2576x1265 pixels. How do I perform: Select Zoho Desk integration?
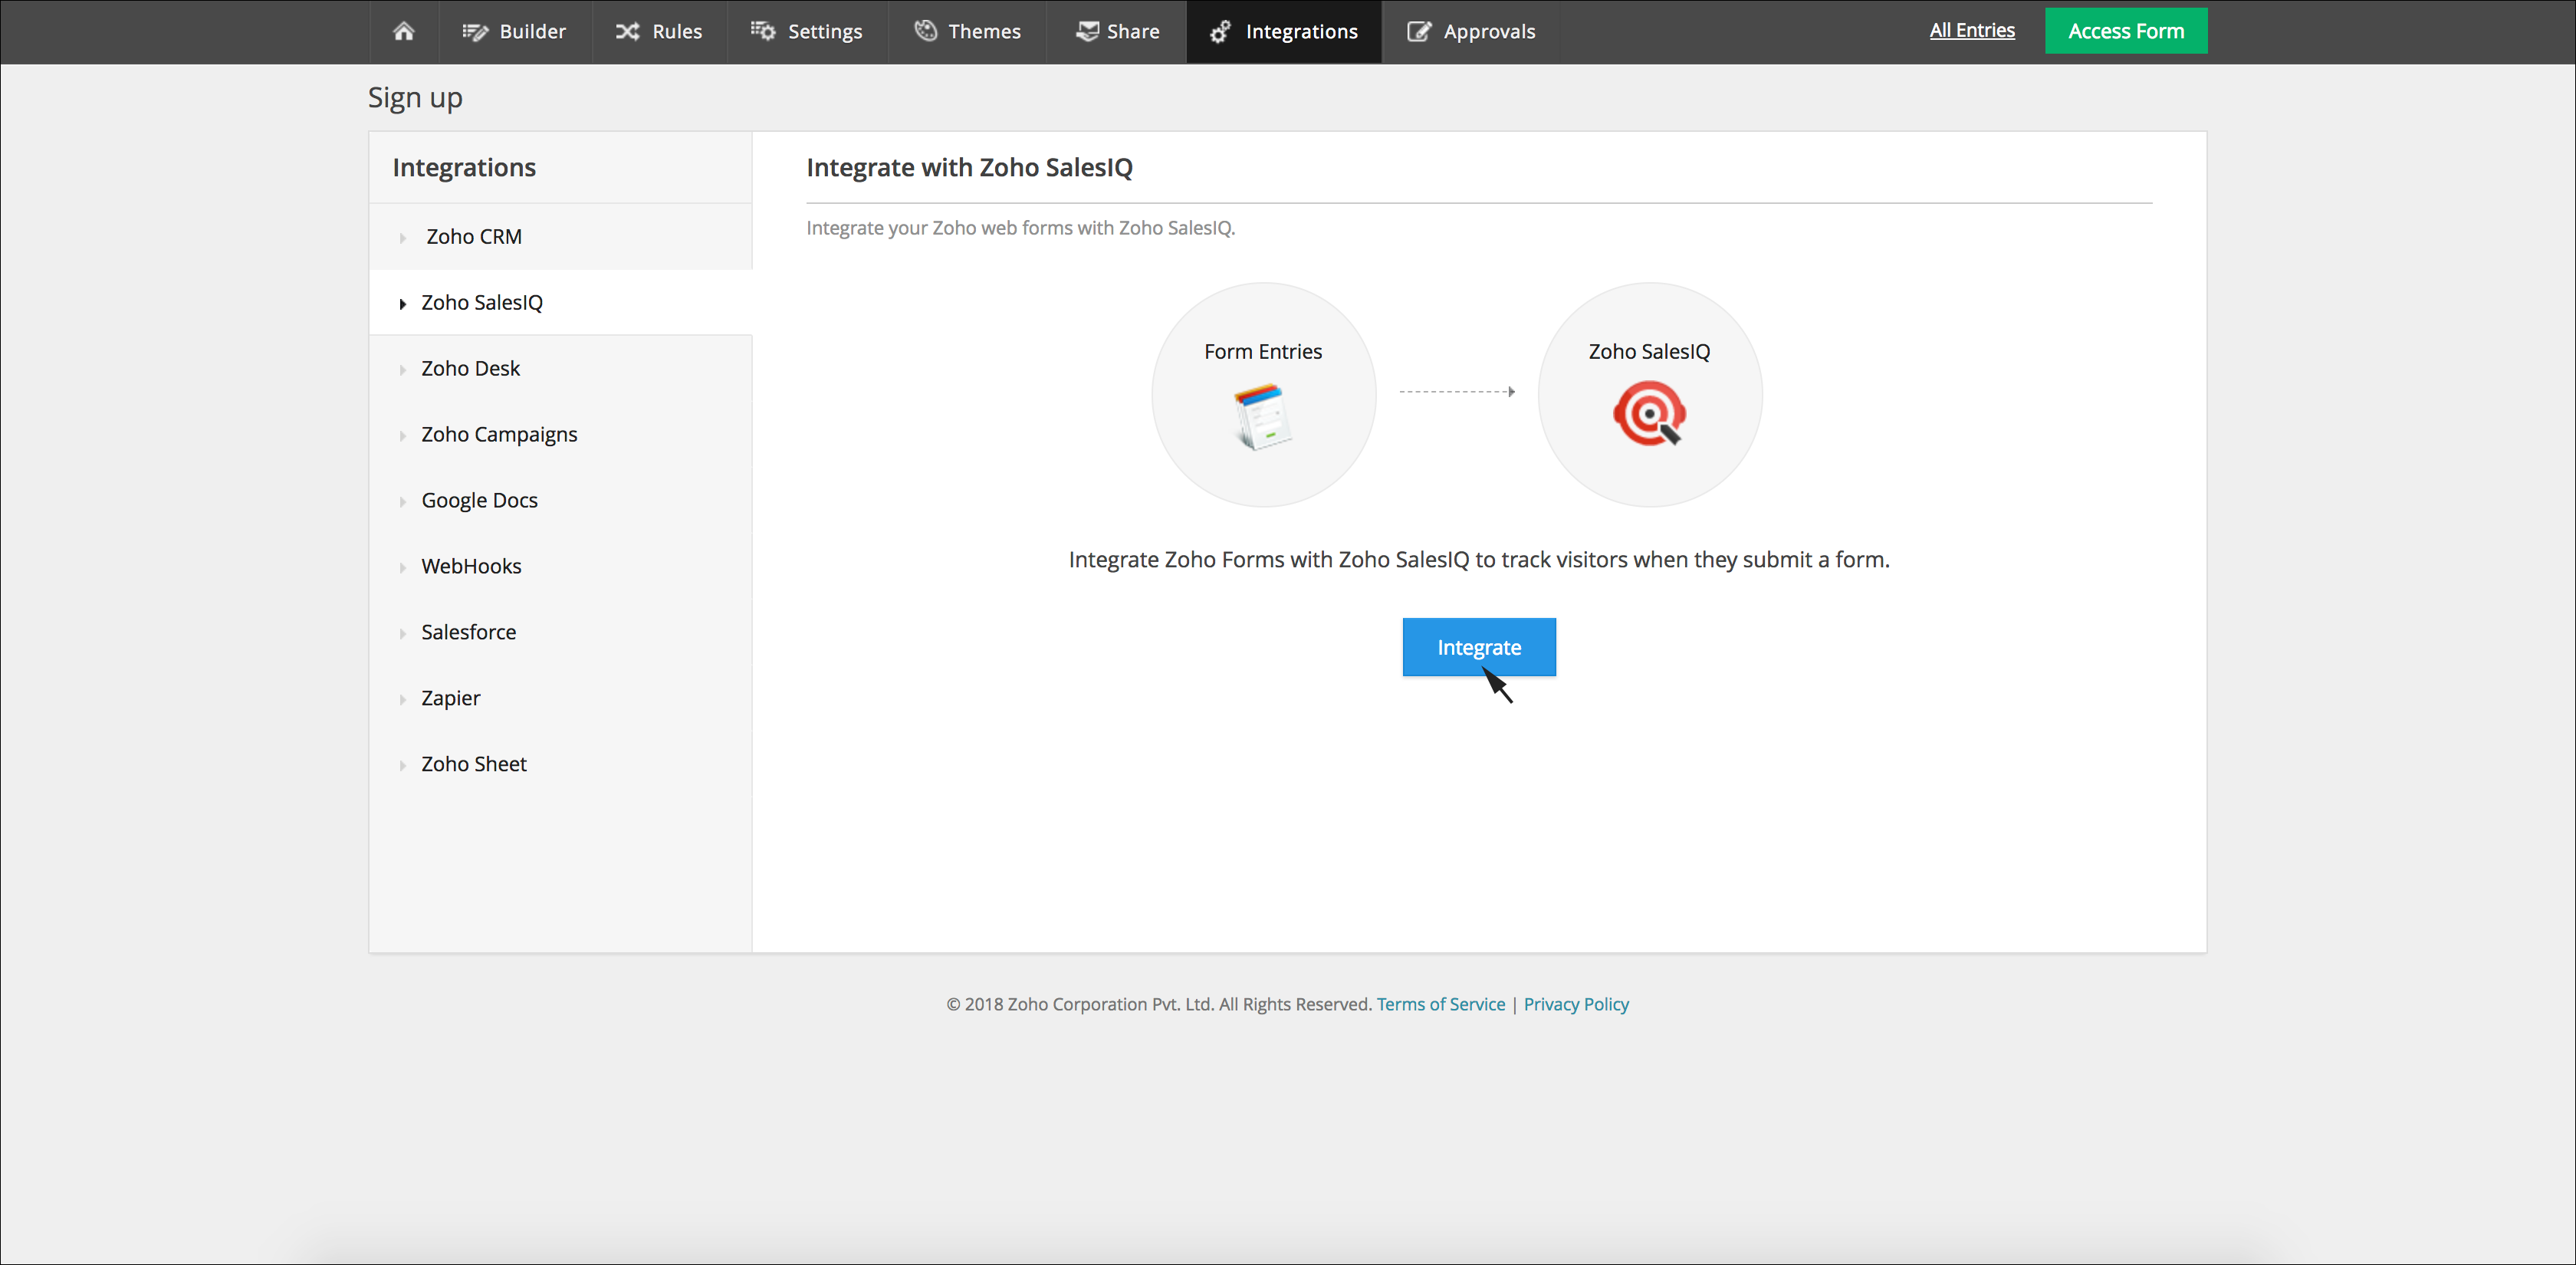point(560,368)
